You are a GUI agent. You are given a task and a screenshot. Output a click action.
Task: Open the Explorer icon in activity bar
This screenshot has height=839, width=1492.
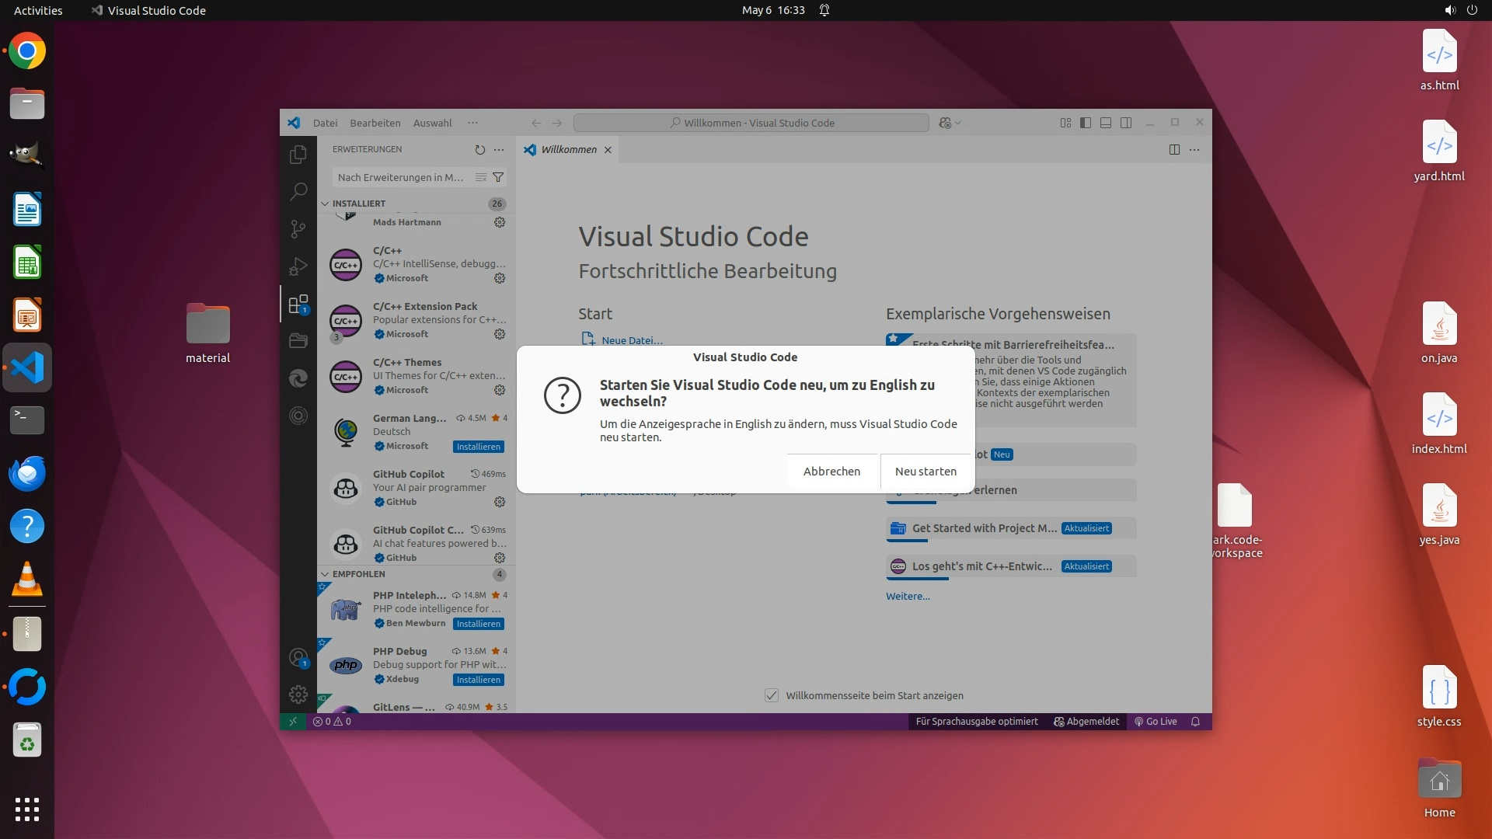(x=298, y=155)
